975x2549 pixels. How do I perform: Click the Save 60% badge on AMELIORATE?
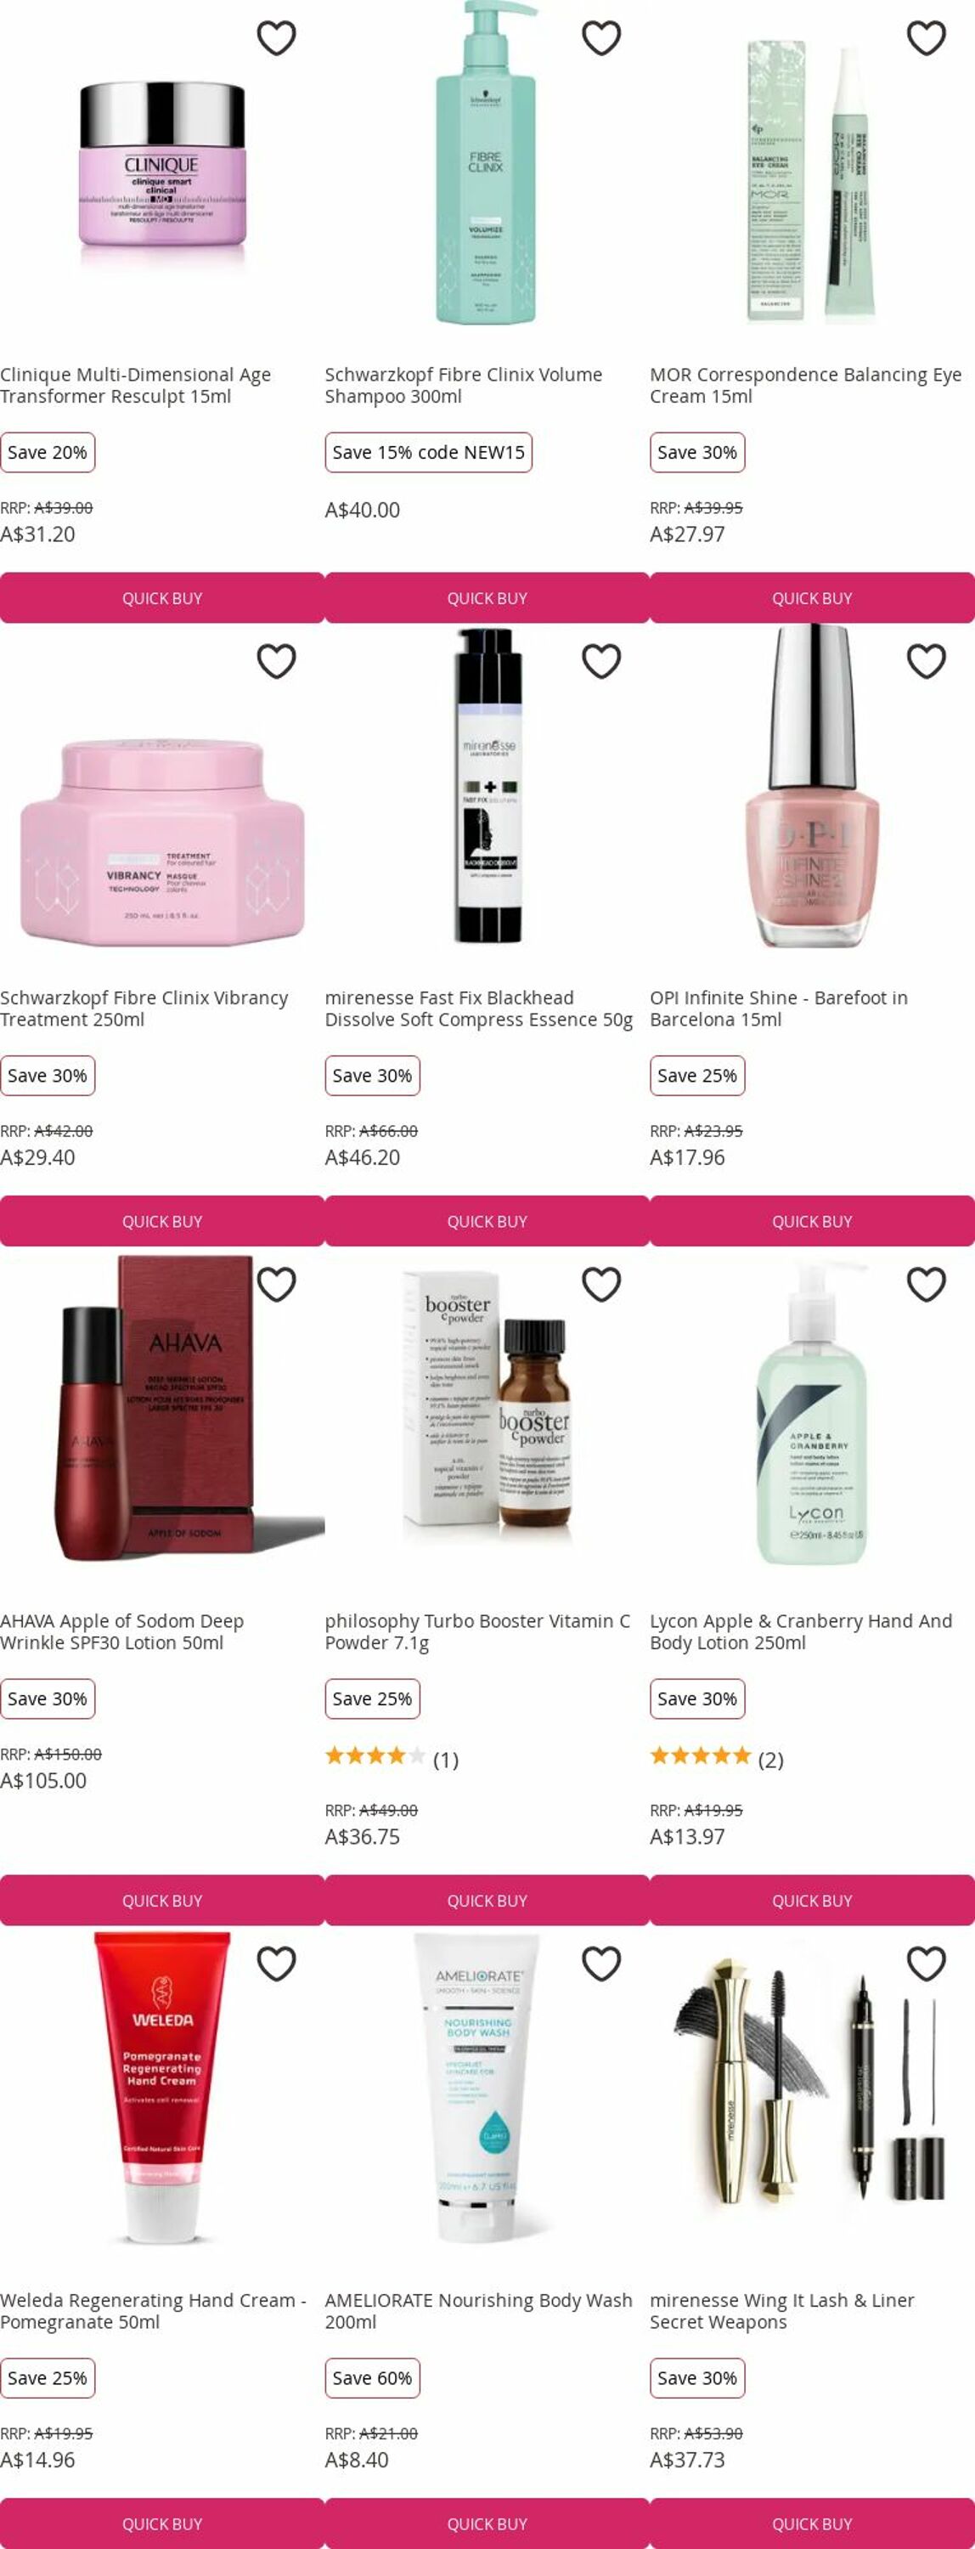point(373,2378)
